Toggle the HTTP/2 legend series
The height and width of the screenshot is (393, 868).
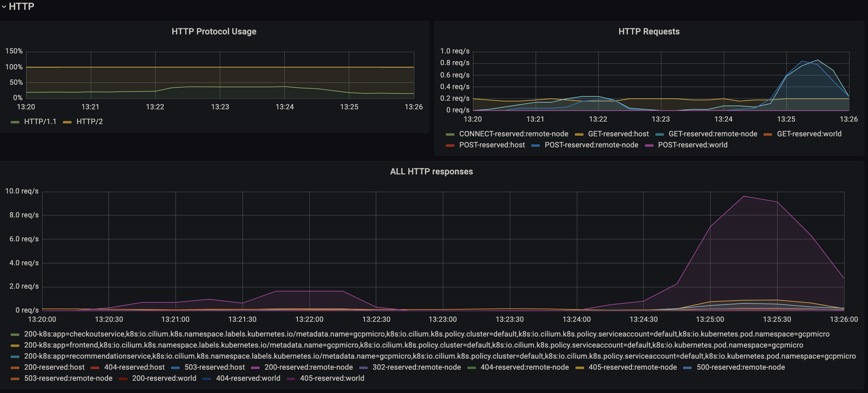[90, 122]
